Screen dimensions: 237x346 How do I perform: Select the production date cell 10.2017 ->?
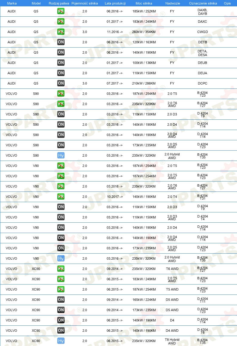[x=115, y=197]
